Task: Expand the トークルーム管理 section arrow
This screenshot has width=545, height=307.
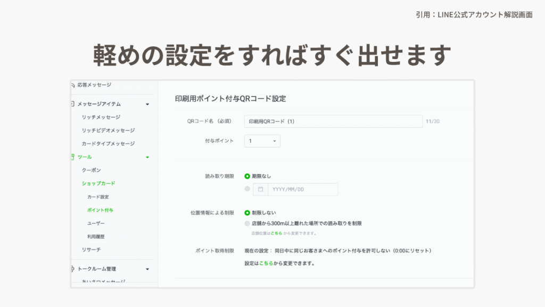Action: (x=147, y=269)
